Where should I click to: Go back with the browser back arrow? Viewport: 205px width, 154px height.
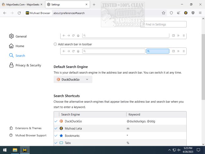(5, 13)
